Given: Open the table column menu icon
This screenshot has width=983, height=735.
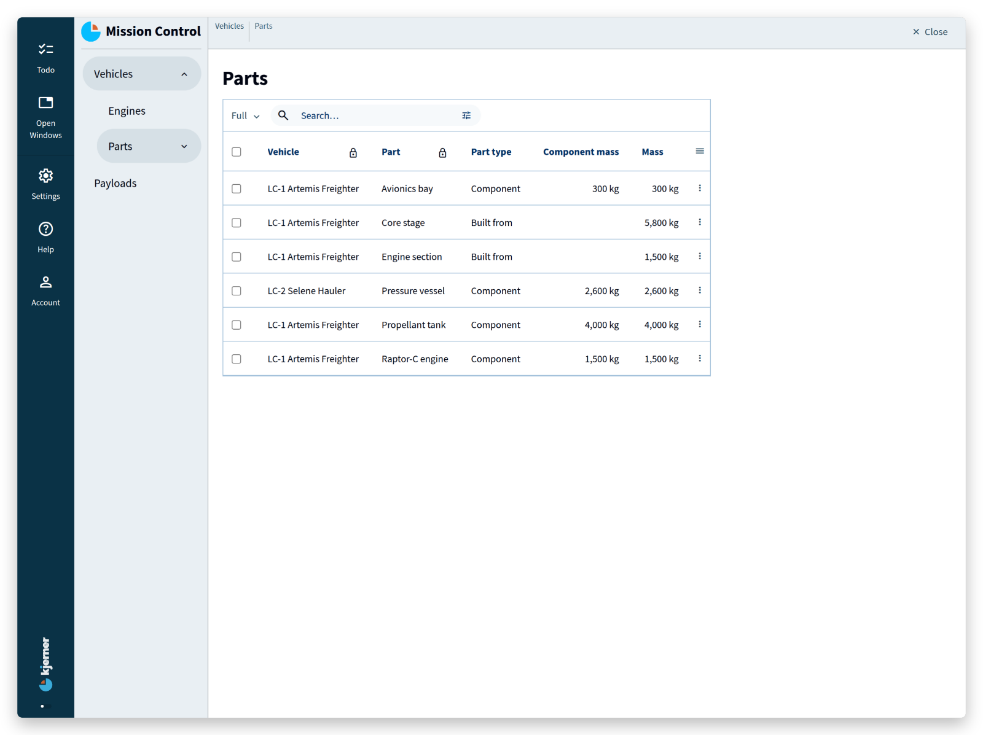Looking at the screenshot, I should (700, 151).
